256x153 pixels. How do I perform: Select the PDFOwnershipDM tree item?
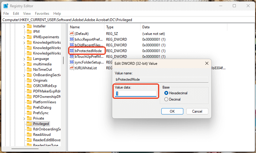[x=47, y=97]
